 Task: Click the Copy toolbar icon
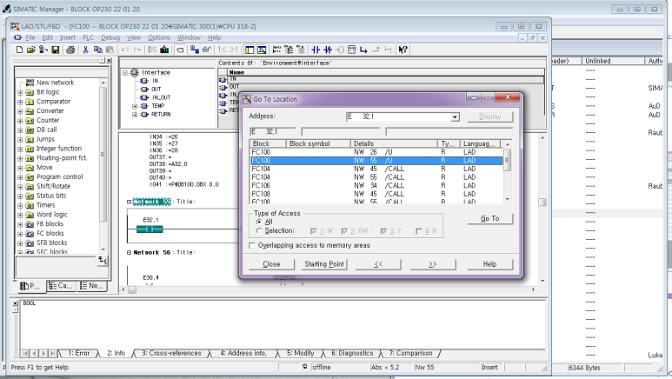pyautogui.click(x=98, y=50)
